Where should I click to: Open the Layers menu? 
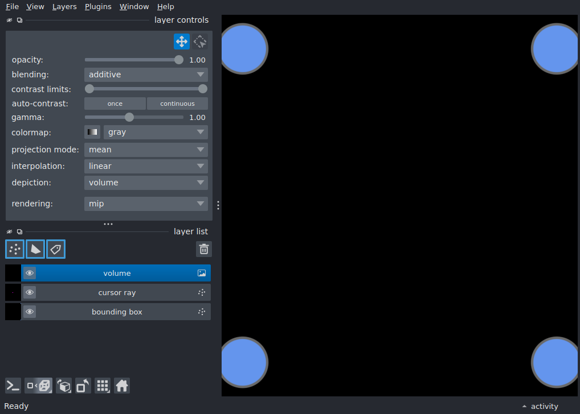tap(64, 7)
